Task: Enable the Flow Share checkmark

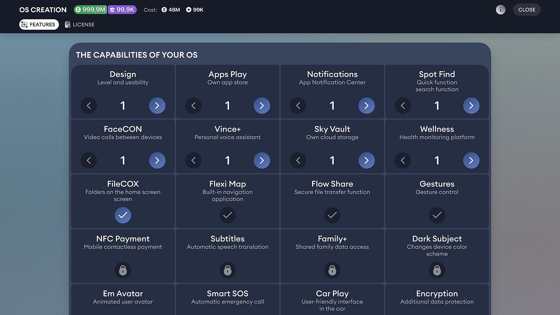Action: [332, 215]
